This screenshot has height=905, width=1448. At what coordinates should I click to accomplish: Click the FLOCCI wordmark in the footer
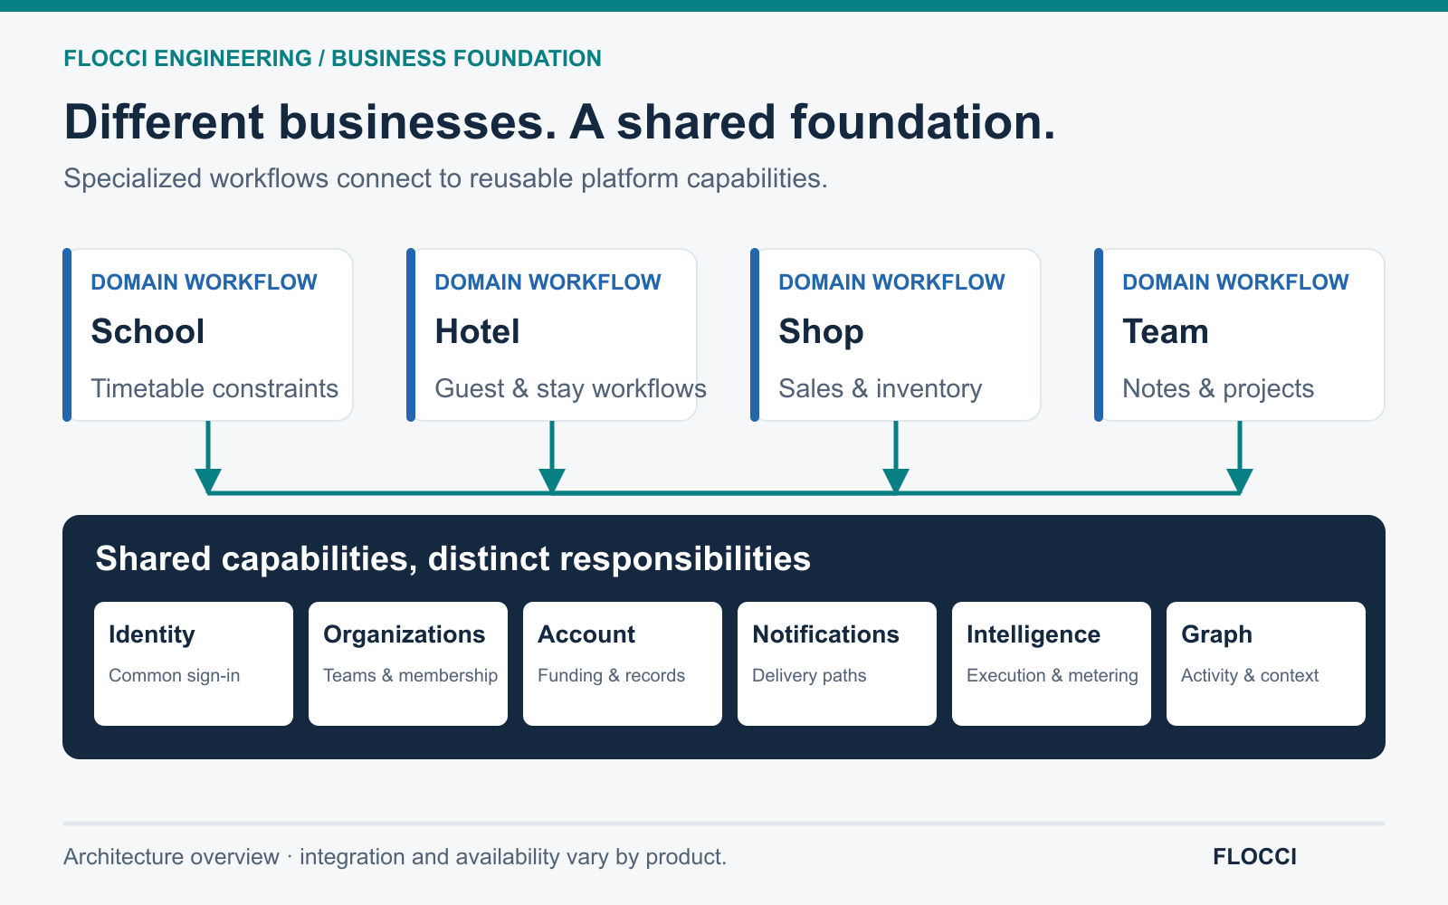pyautogui.click(x=1254, y=856)
